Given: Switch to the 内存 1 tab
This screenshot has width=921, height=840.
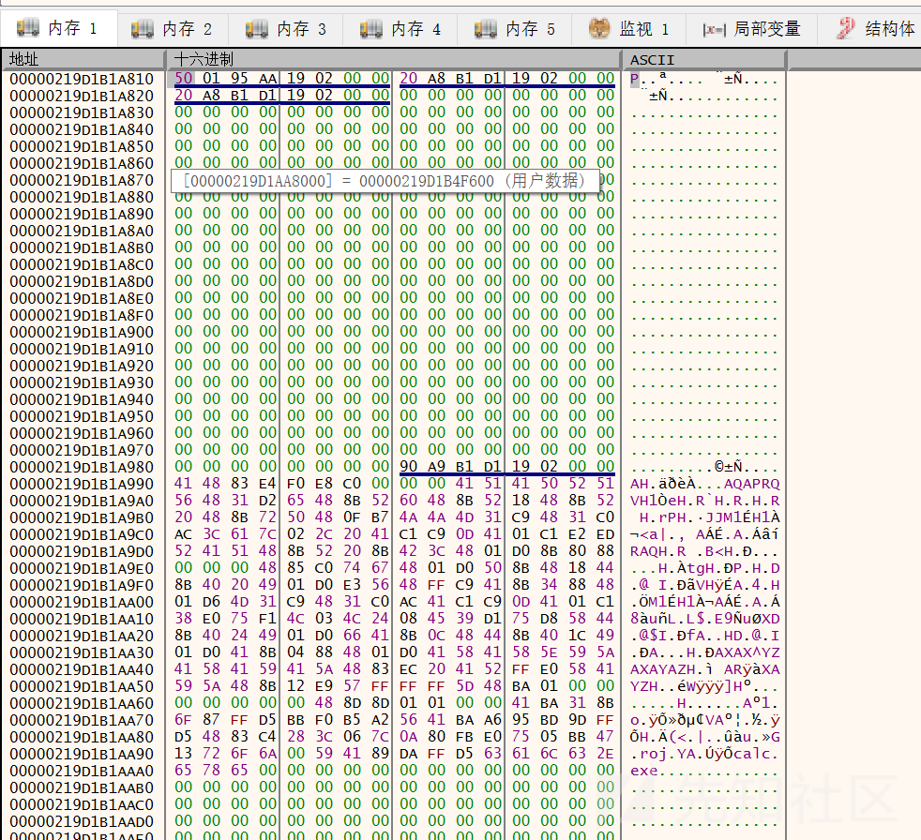Looking at the screenshot, I should 58,27.
